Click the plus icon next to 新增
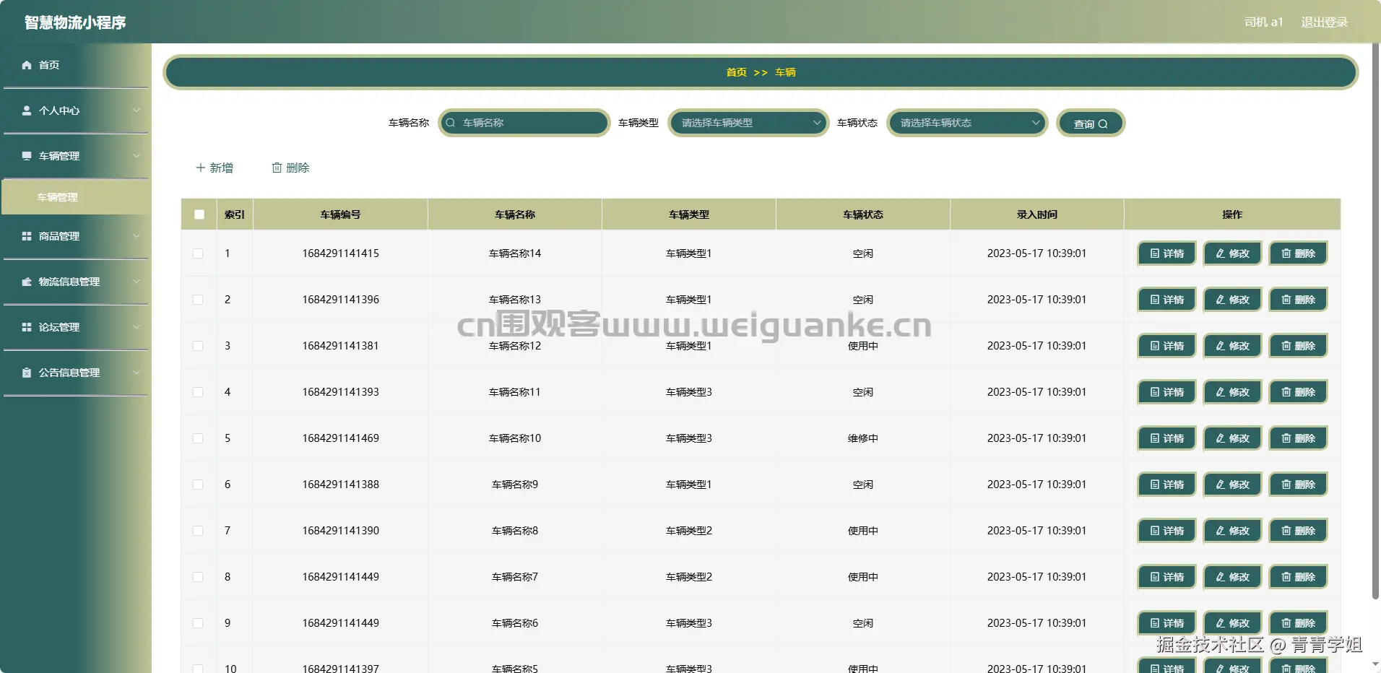This screenshot has height=673, width=1381. pos(200,168)
